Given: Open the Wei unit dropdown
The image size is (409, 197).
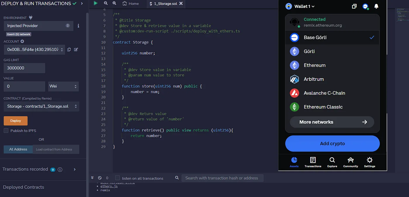Looking at the screenshot, I should (x=63, y=86).
